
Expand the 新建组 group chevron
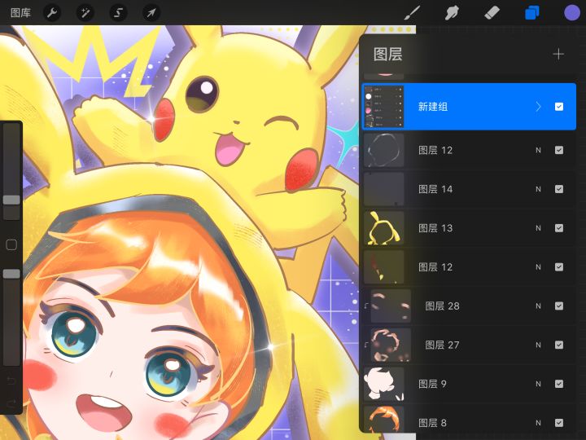point(538,107)
